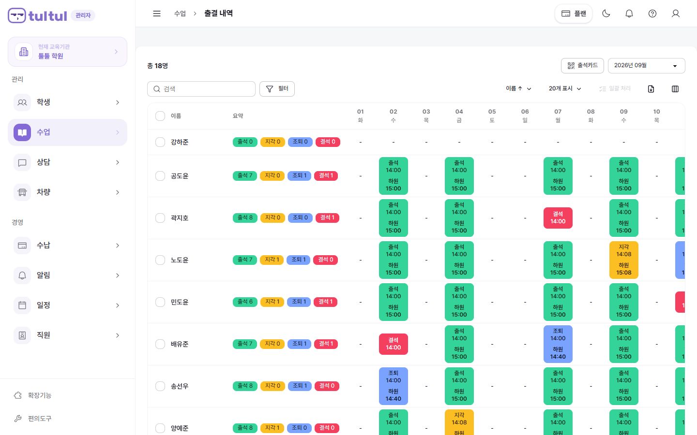The height and width of the screenshot is (435, 697).
Task: Check the 곽지호 row checkbox
Action: click(160, 218)
